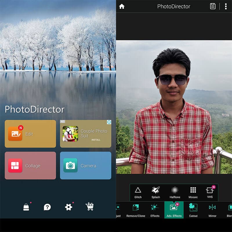Click the PhotoDirector title in top bar
Screen dimensions: 232x232
pos(174,6)
